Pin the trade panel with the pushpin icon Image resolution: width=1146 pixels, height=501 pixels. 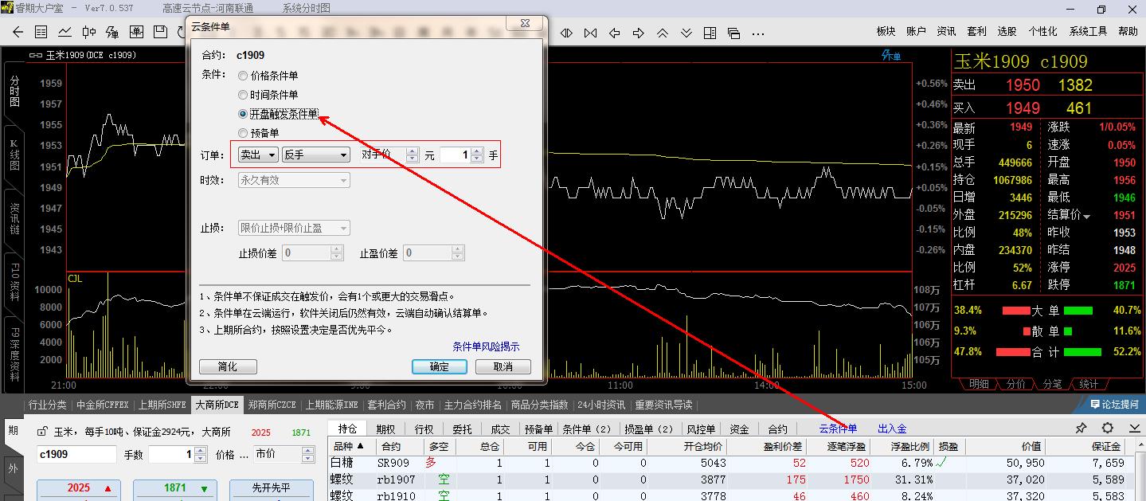coord(1081,429)
